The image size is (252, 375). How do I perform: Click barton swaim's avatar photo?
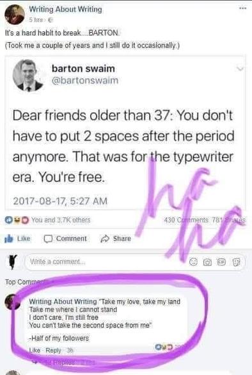point(28,75)
